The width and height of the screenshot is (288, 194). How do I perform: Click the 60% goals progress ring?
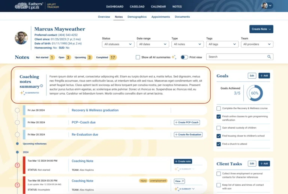pyautogui.click(x=255, y=93)
